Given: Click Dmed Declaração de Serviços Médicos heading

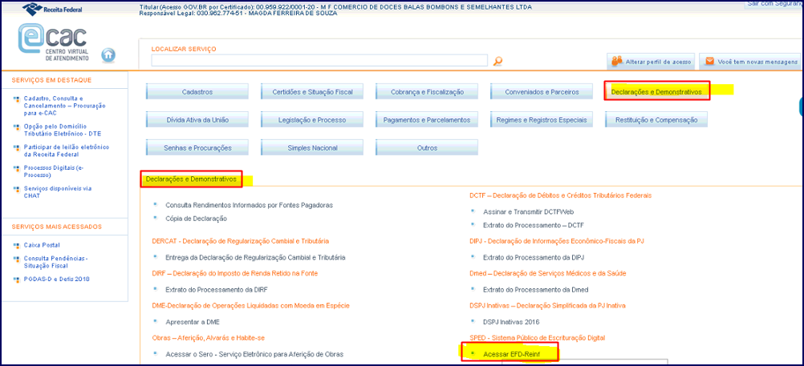Looking at the screenshot, I should pyautogui.click(x=547, y=273).
